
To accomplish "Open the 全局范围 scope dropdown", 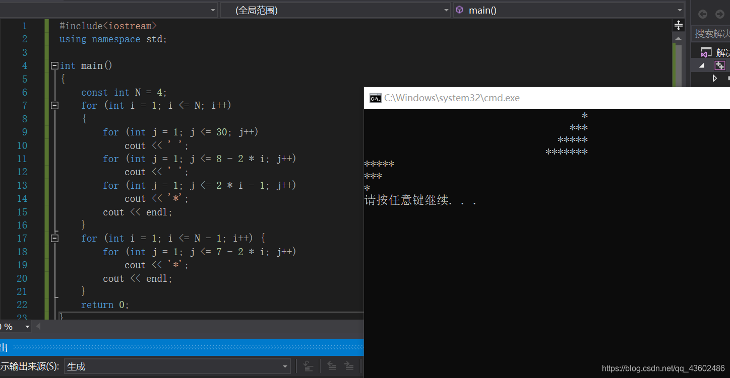I will coord(335,10).
